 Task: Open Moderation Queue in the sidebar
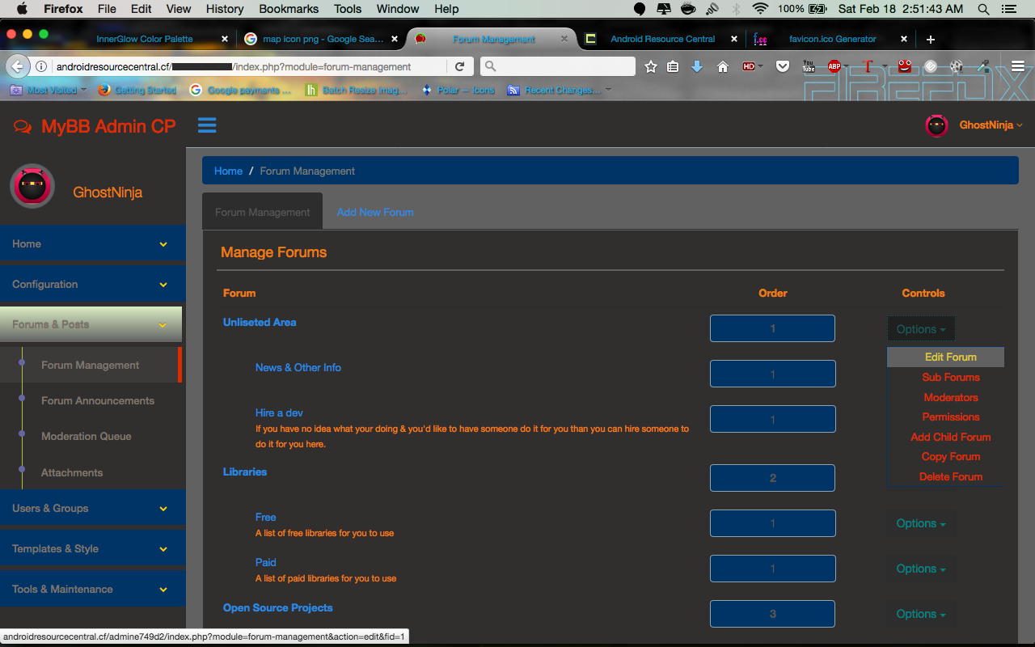coord(87,436)
